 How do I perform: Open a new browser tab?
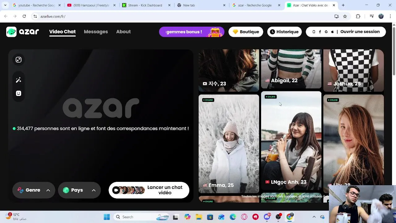pyautogui.click(x=343, y=5)
